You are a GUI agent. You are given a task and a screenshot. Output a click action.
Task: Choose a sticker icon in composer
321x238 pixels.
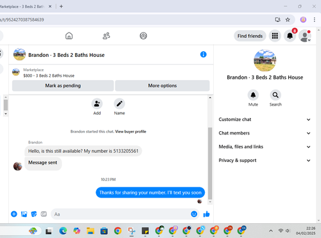click(x=34, y=214)
